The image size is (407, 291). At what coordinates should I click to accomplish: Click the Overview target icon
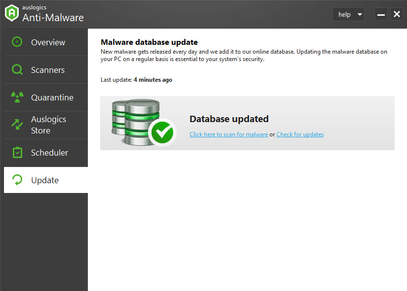click(17, 42)
